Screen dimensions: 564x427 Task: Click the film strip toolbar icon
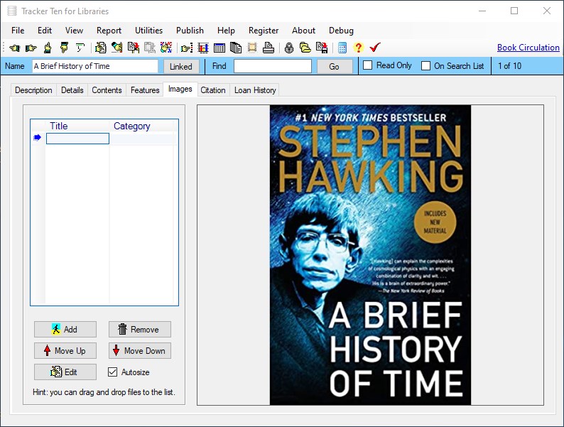[x=252, y=48]
